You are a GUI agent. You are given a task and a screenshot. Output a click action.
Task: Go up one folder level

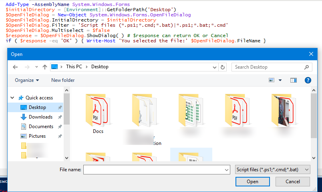pyautogui.click(x=45, y=67)
